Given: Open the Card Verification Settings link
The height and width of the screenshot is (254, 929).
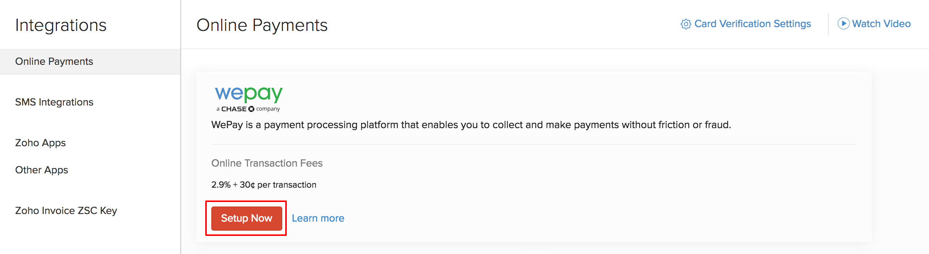Looking at the screenshot, I should tap(752, 24).
